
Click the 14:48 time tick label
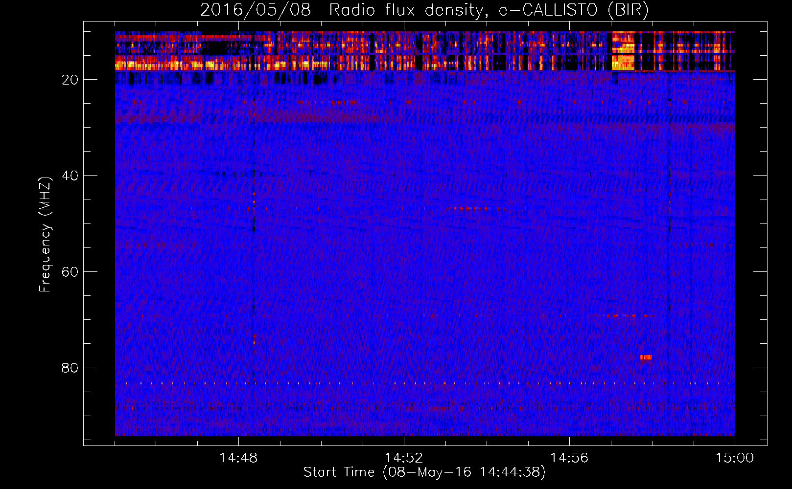(x=238, y=458)
